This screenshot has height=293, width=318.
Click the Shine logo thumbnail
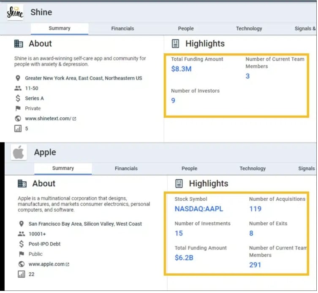[x=15, y=12]
